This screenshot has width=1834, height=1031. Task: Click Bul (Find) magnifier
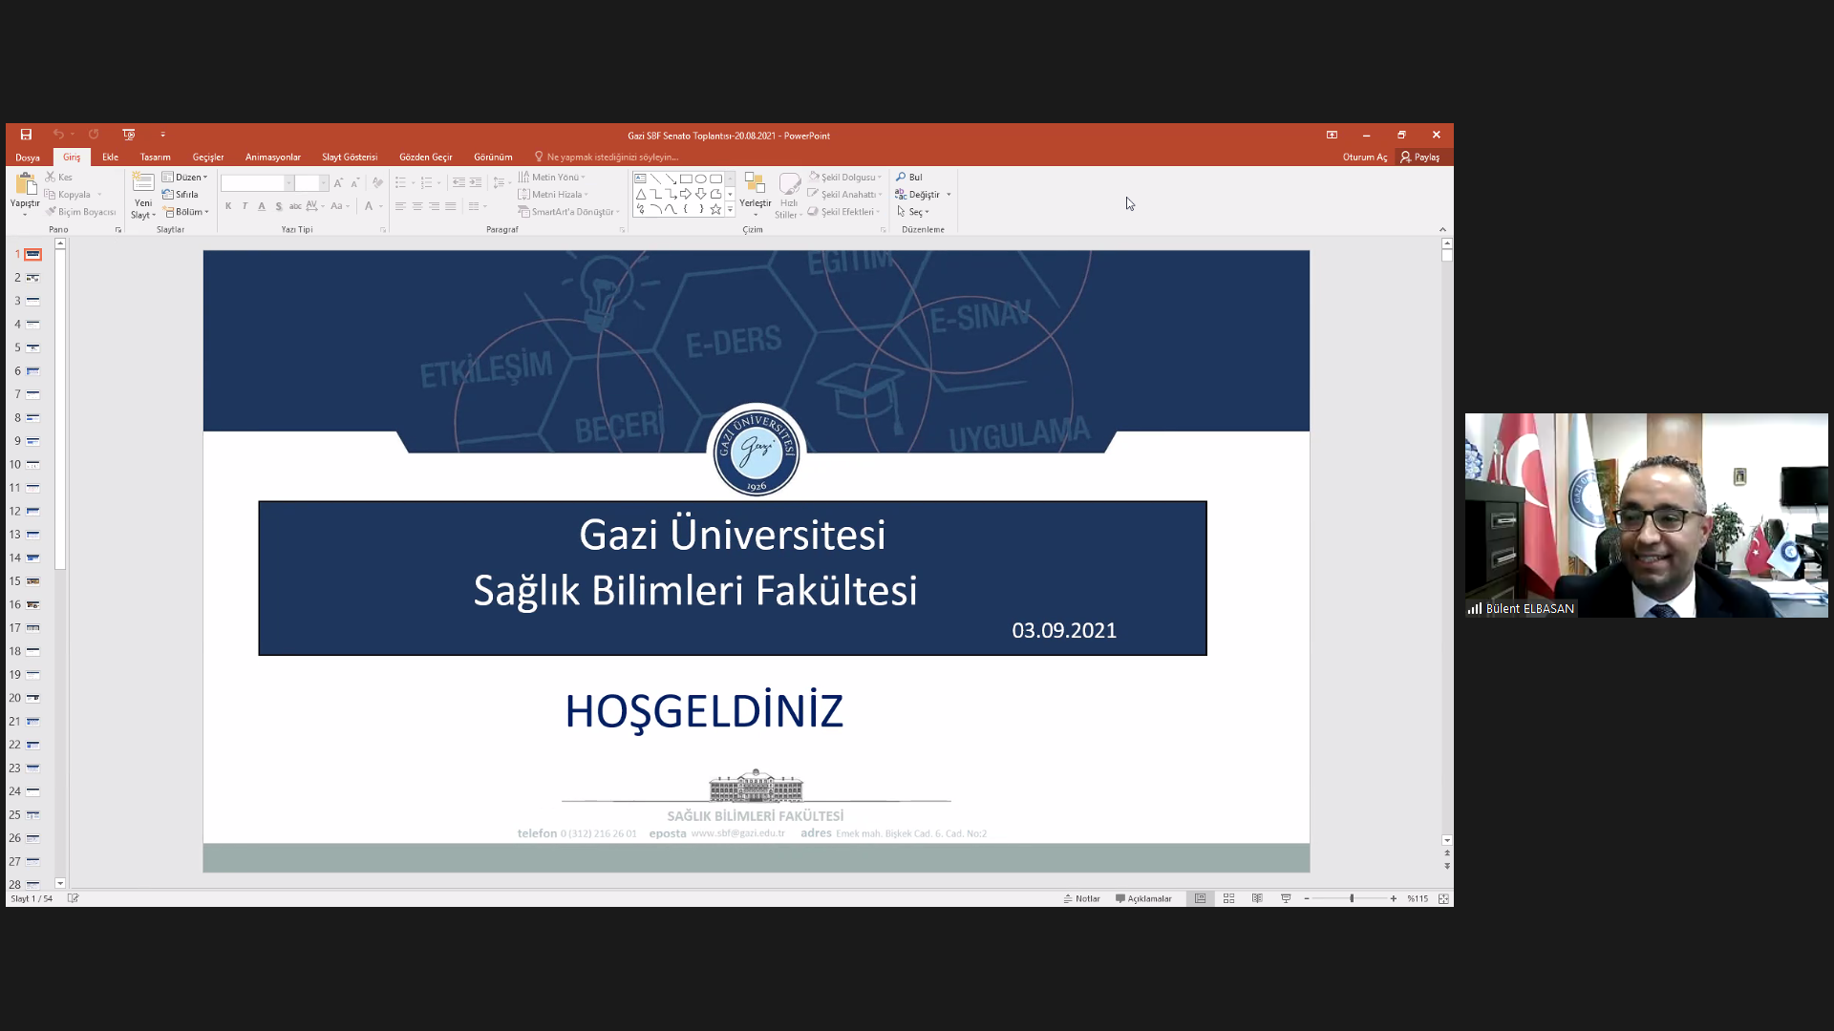tap(909, 177)
